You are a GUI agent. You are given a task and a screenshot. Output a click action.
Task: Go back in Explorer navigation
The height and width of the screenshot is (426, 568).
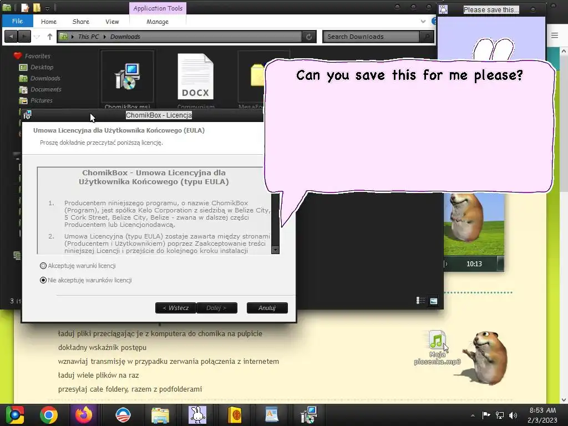(11, 36)
